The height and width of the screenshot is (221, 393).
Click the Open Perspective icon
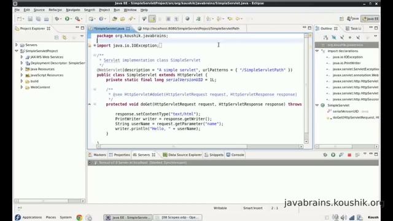coord(341,19)
